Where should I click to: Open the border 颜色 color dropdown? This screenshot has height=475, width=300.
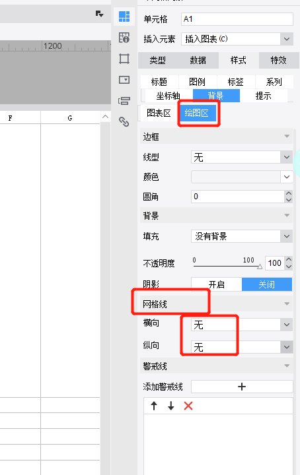click(x=287, y=177)
